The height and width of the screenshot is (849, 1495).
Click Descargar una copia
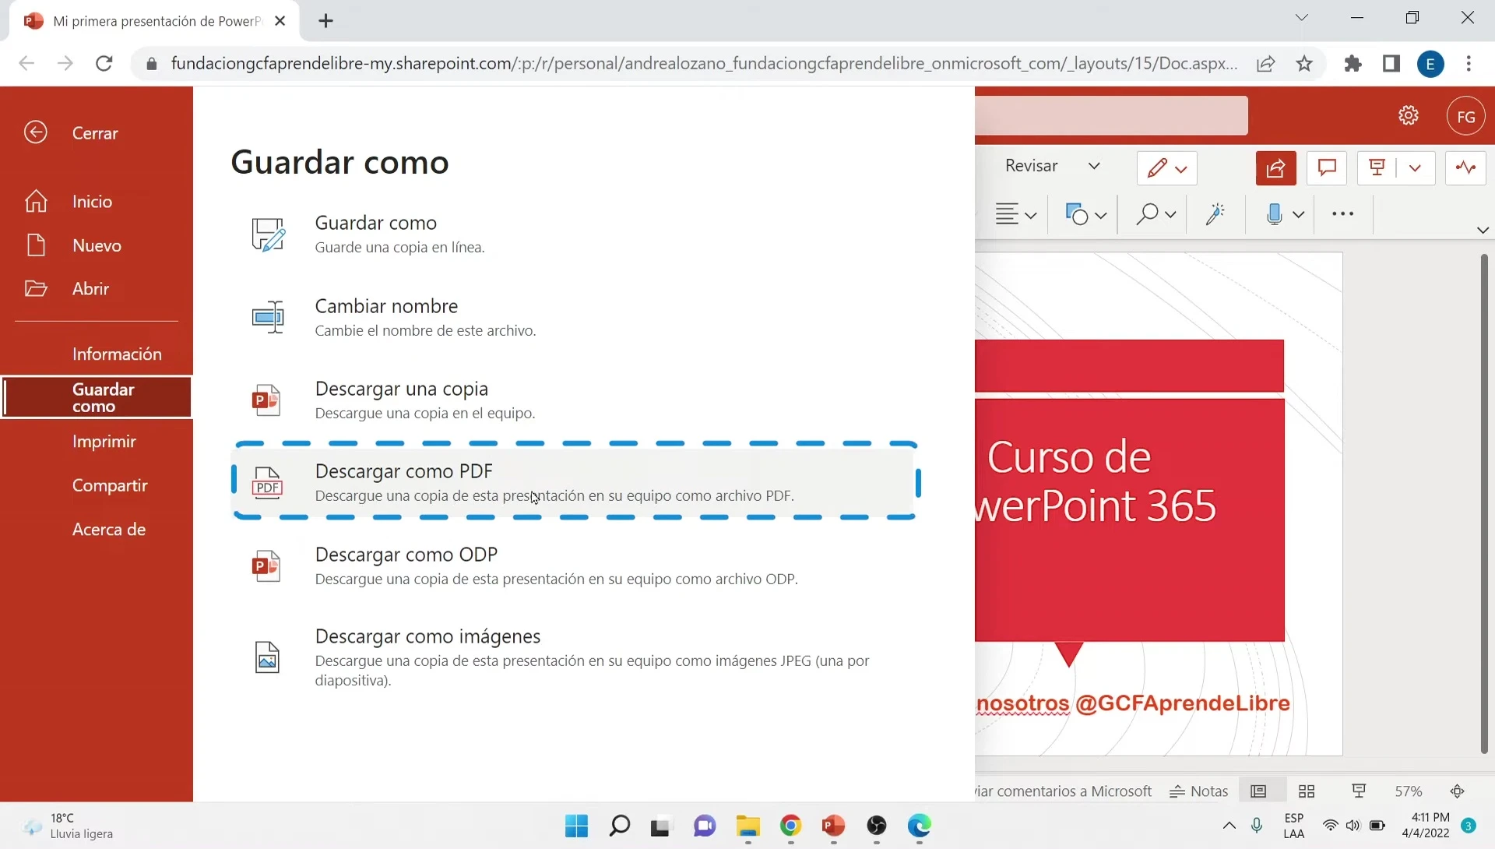tap(575, 400)
